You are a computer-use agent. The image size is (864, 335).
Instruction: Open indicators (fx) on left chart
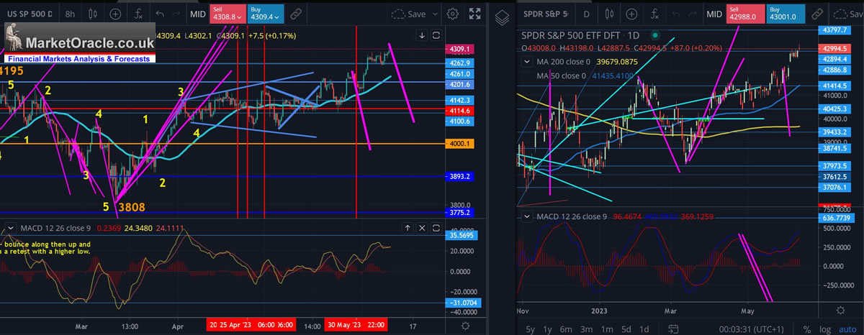[x=138, y=14]
